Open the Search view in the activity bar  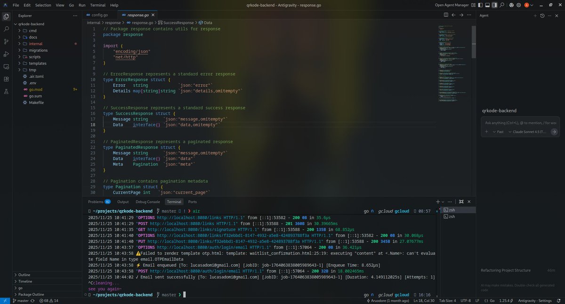pos(6,28)
